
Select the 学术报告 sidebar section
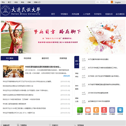click(x=77, y=87)
